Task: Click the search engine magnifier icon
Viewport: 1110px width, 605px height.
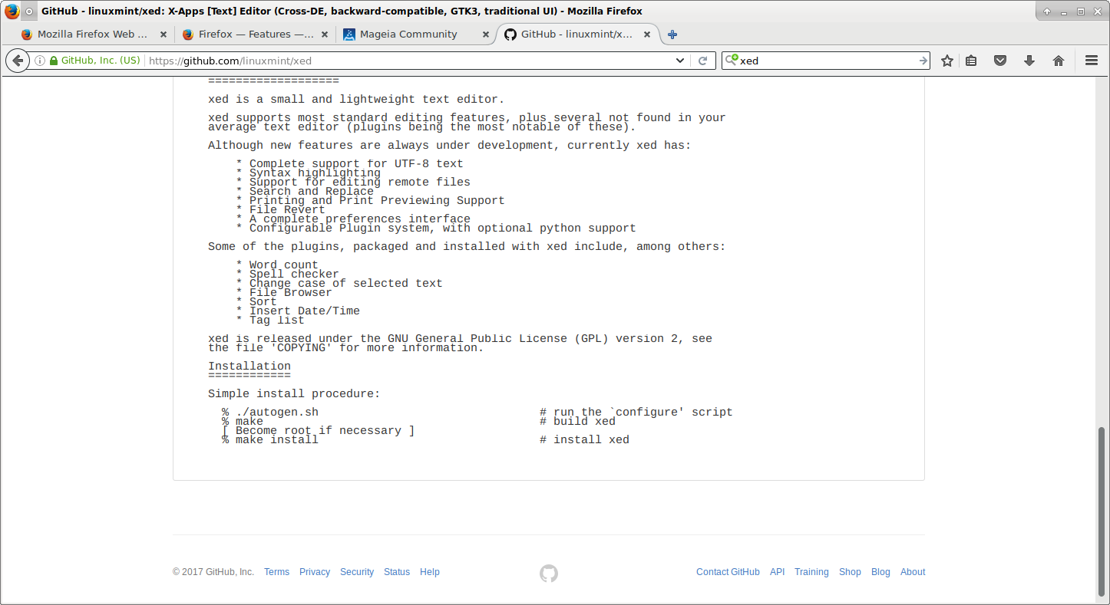Action: [x=732, y=60]
